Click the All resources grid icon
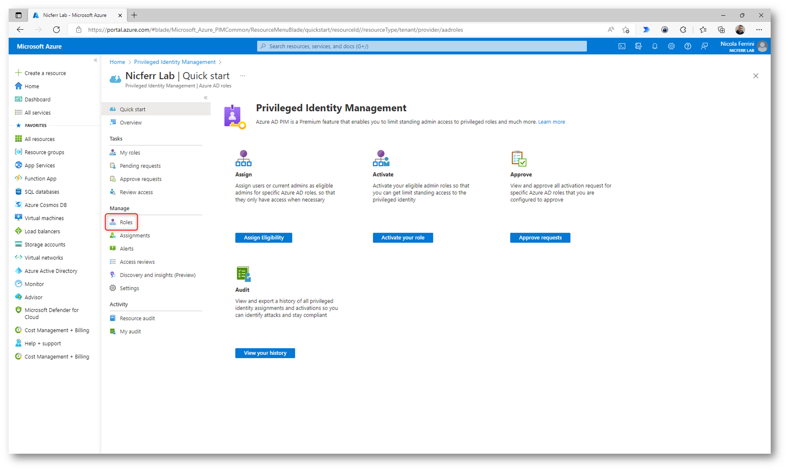Image resolution: width=788 pixels, height=471 pixels. (x=18, y=139)
